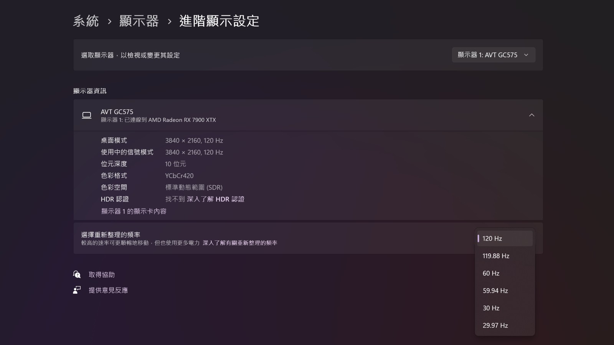Click 色彩格式 value YCbCr420
This screenshot has height=345, width=614.
tap(179, 176)
